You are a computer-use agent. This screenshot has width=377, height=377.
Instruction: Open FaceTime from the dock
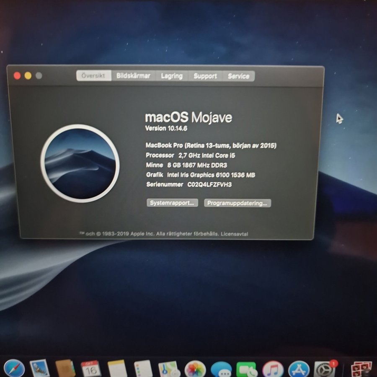pyautogui.click(x=247, y=369)
